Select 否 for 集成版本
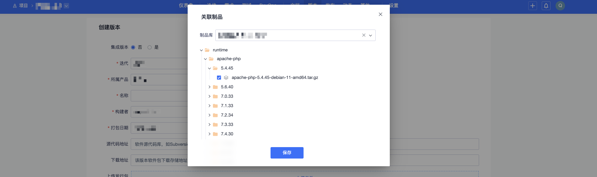 click(x=133, y=47)
